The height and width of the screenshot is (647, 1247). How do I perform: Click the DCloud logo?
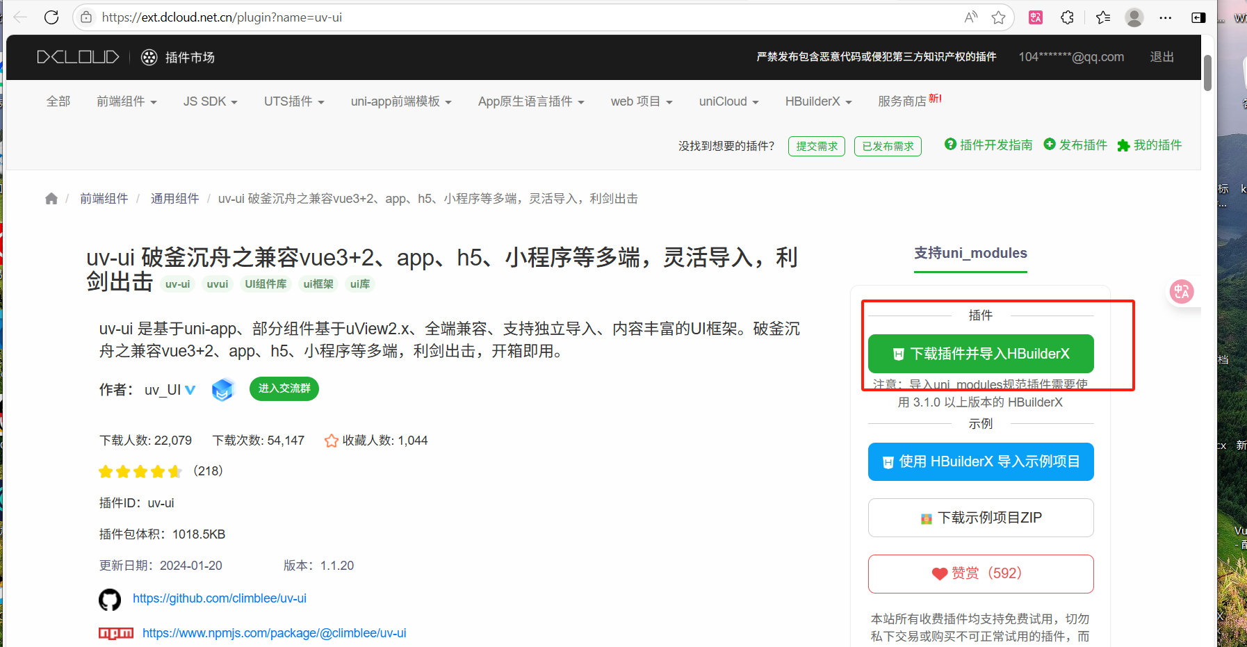coord(78,57)
